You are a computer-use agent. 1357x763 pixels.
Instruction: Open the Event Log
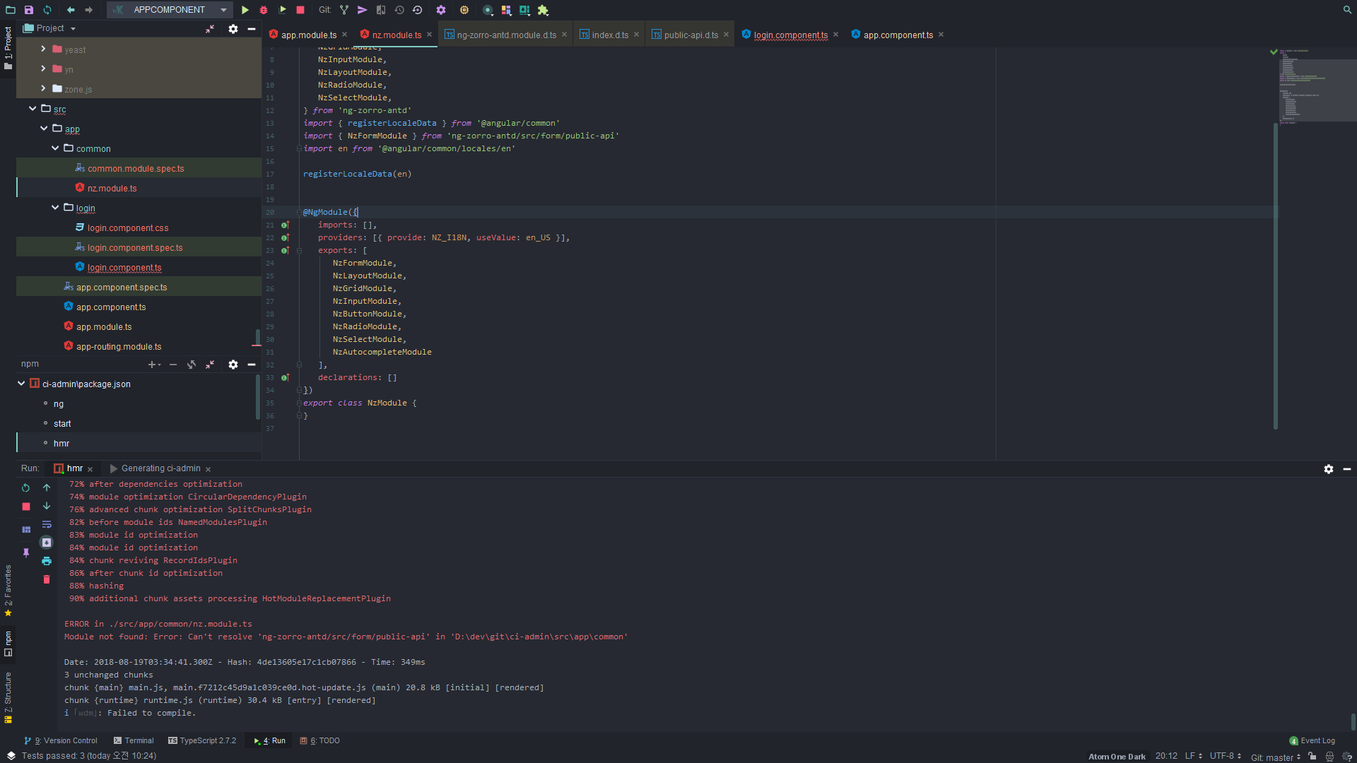click(x=1312, y=741)
